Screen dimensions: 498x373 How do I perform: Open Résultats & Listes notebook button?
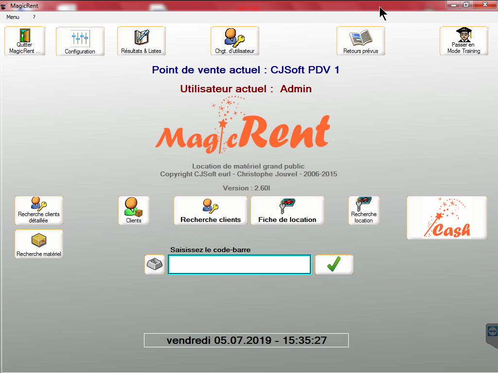pyautogui.click(x=142, y=41)
